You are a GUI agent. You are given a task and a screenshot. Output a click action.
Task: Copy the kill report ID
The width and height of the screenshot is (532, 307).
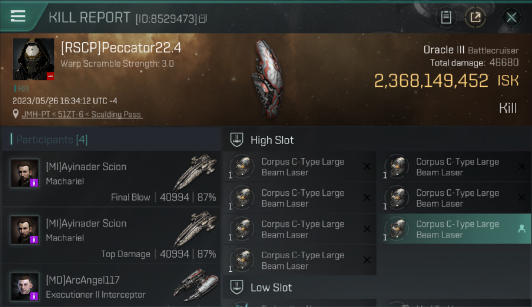203,18
